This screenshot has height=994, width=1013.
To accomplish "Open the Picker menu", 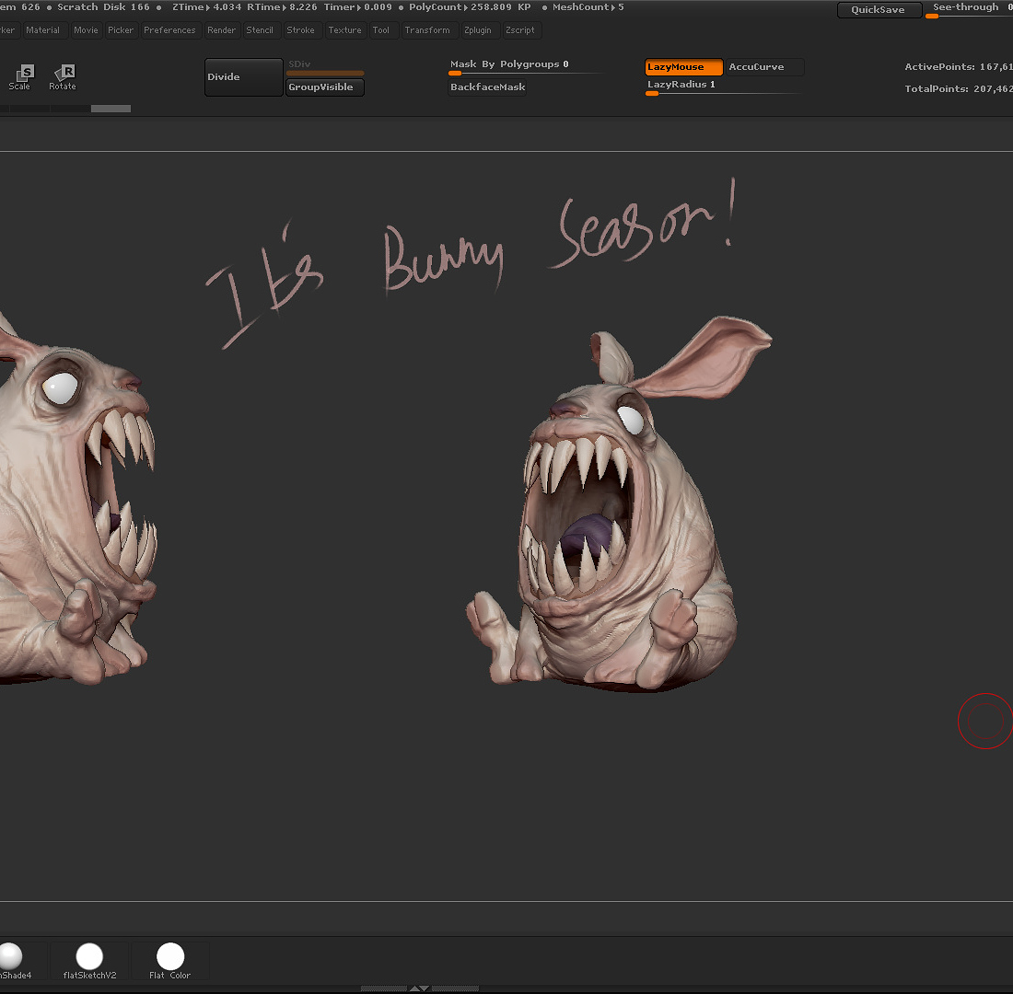I will click(x=121, y=30).
